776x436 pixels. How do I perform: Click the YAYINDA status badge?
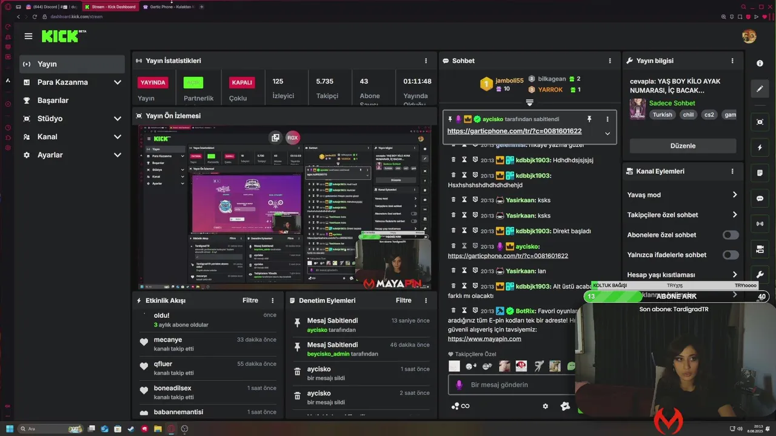point(153,82)
